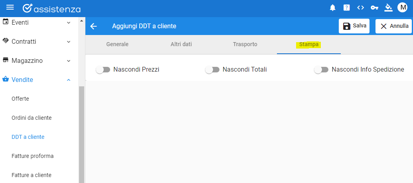Click the help question mark icon
Viewport: 413px width, 183px height.
pos(347,8)
